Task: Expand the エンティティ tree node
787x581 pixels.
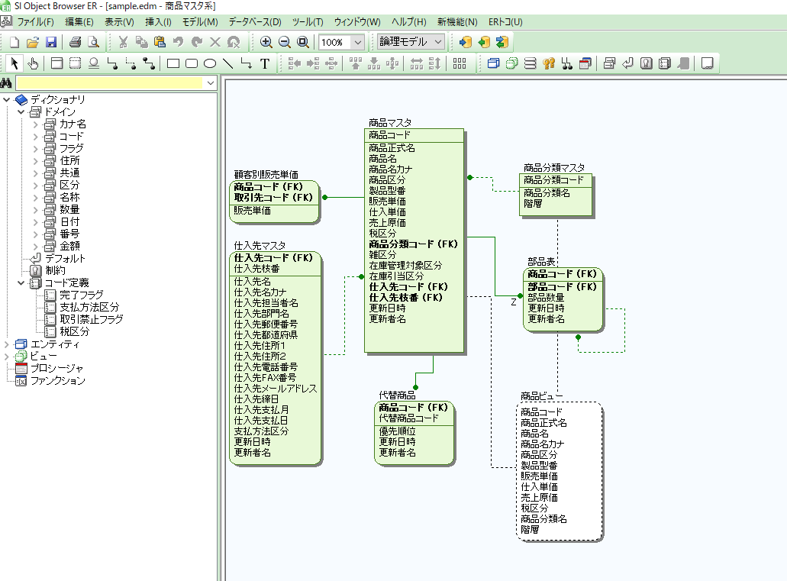Action: pos(8,344)
